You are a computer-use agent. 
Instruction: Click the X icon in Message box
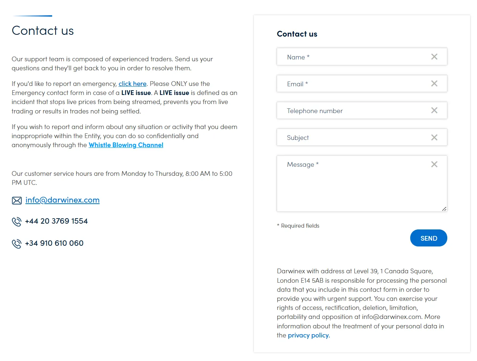(x=434, y=164)
